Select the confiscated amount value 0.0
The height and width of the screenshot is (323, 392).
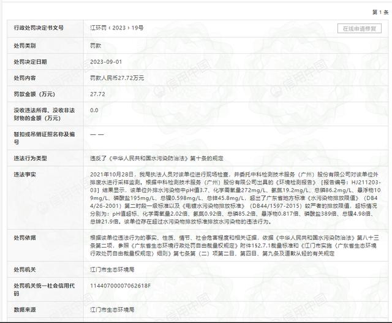94,110
